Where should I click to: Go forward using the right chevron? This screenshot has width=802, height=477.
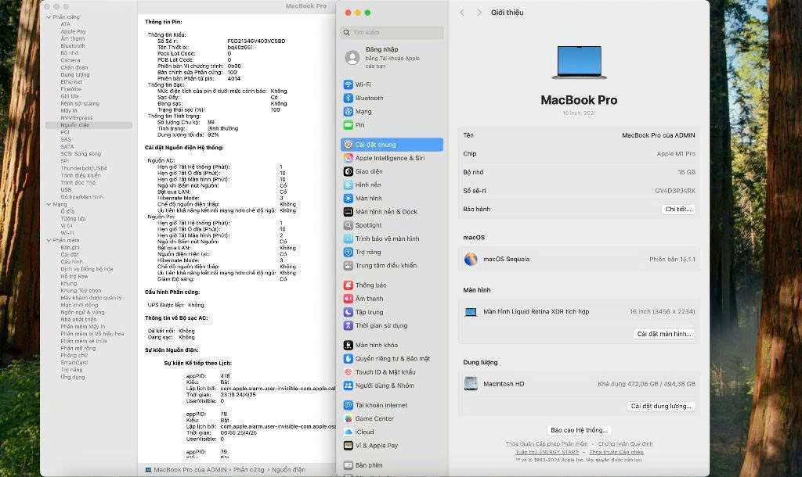pyautogui.click(x=479, y=13)
